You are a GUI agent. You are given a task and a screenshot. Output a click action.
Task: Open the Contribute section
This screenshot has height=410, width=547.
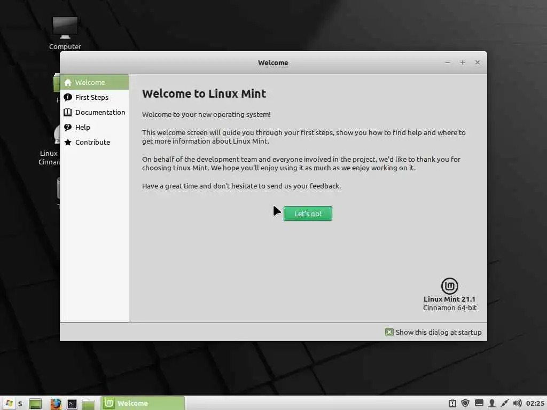[95, 142]
